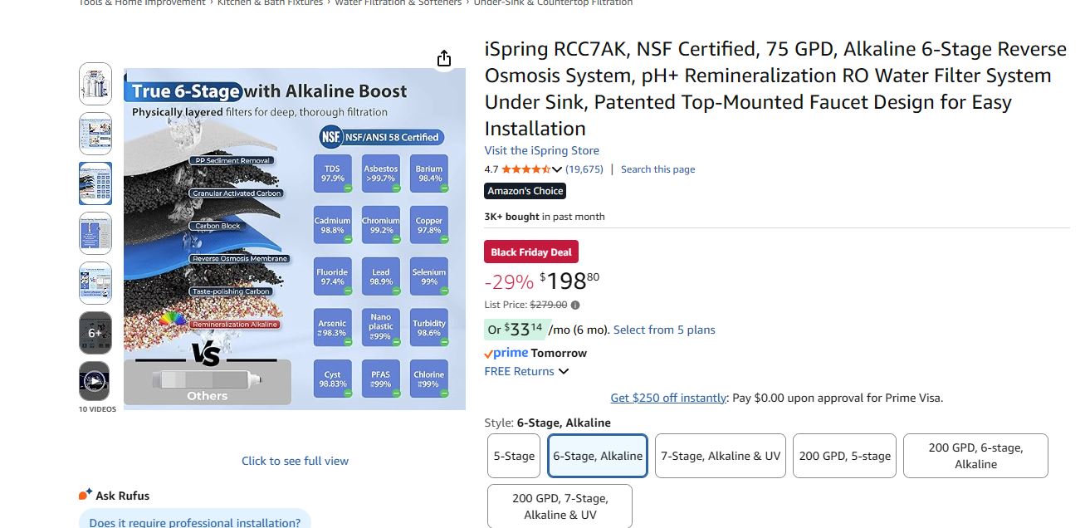Select the 5-Stage style option
The image size is (1085, 528).
coord(514,456)
